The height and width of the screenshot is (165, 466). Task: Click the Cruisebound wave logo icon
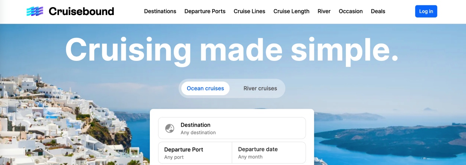coord(35,11)
